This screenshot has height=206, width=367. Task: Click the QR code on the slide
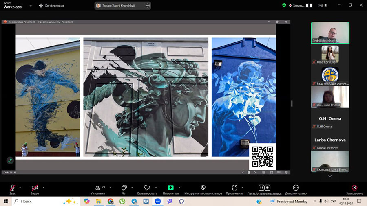[x=262, y=157]
